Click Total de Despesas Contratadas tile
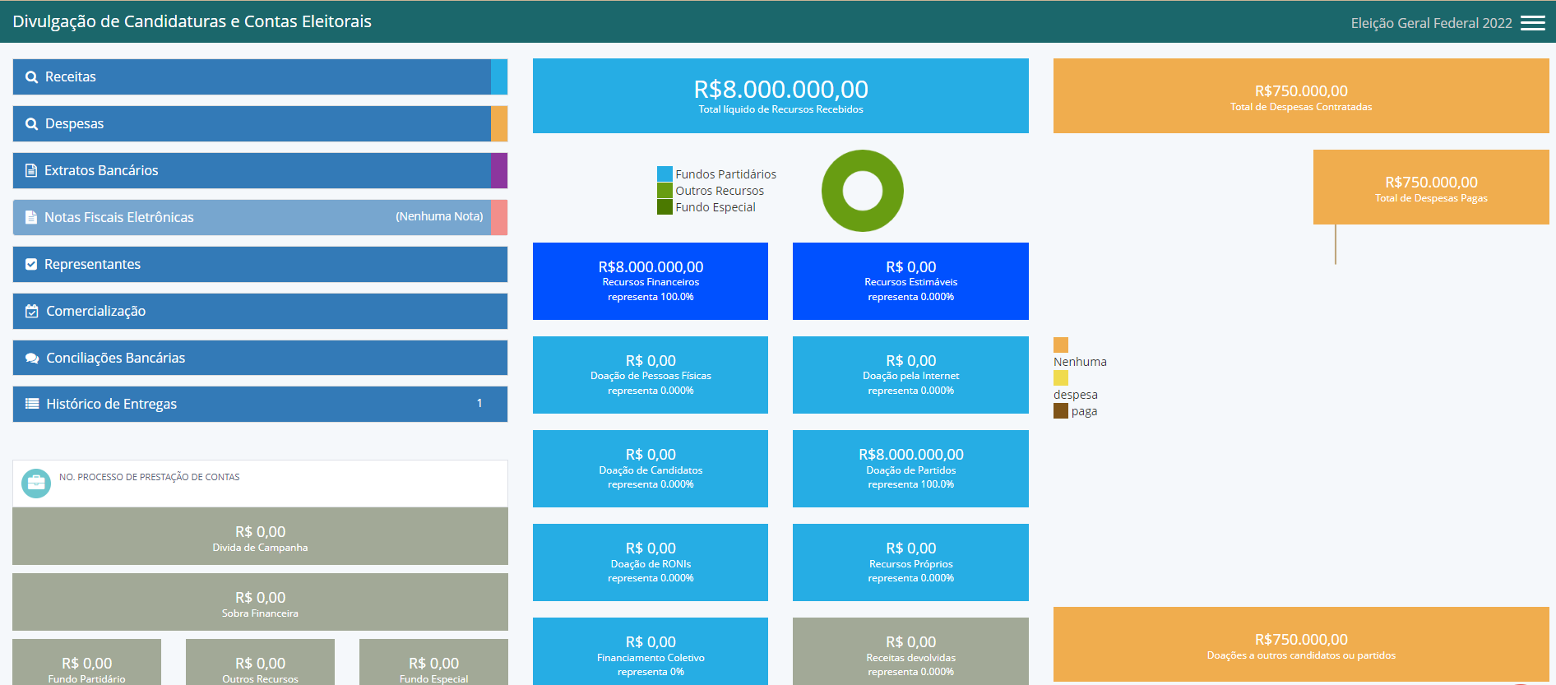This screenshot has width=1556, height=685. point(1300,96)
